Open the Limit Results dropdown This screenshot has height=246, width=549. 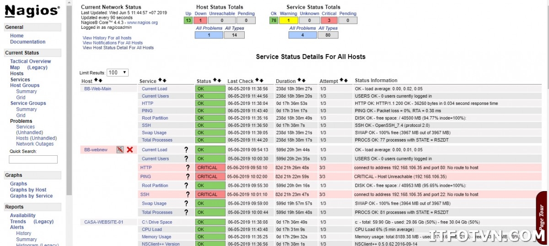coord(118,72)
